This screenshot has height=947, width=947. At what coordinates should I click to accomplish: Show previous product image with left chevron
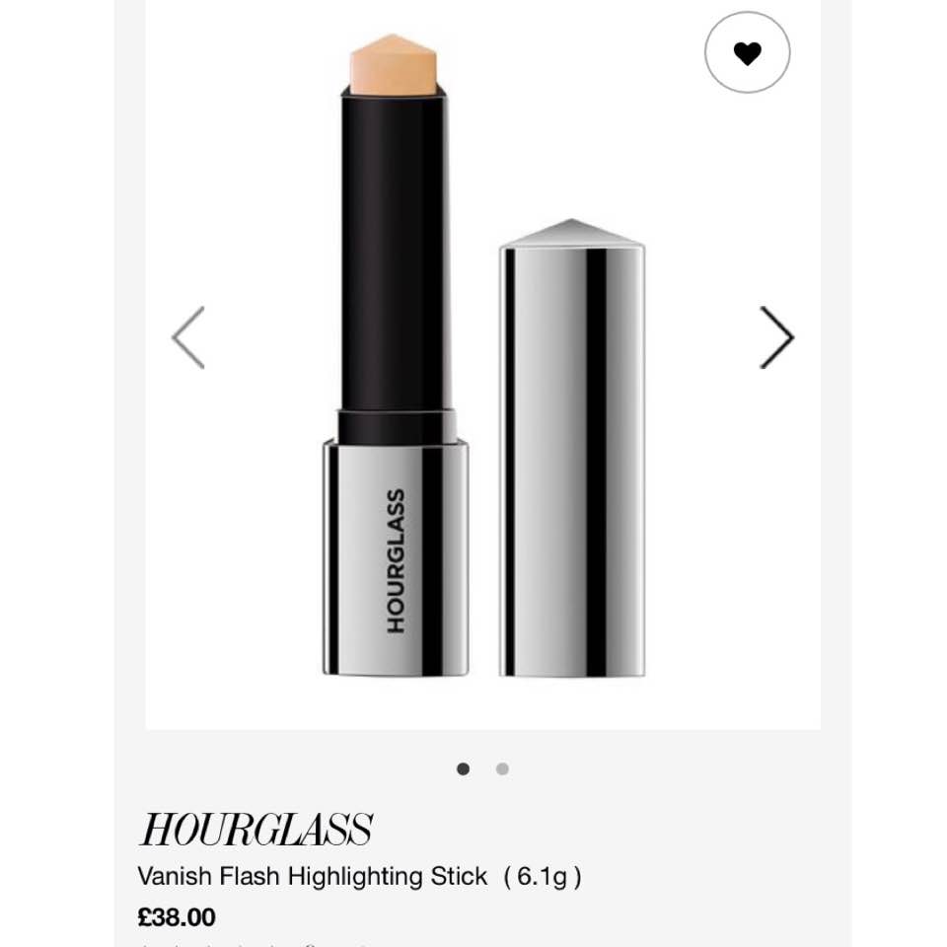click(x=188, y=337)
